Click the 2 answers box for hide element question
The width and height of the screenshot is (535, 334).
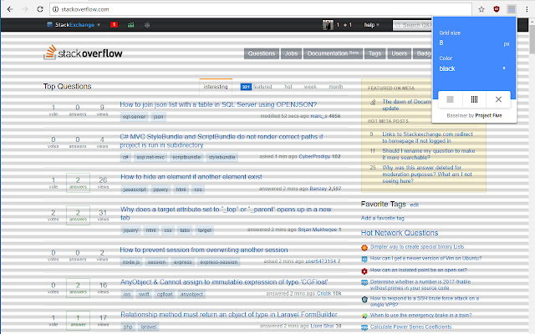coord(78,183)
